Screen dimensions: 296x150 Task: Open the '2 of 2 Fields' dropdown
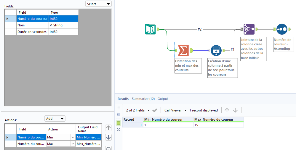138,110
